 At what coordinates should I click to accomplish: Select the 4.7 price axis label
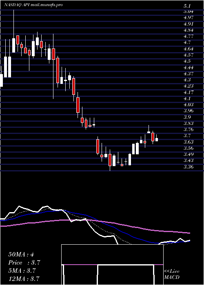point(187,42)
